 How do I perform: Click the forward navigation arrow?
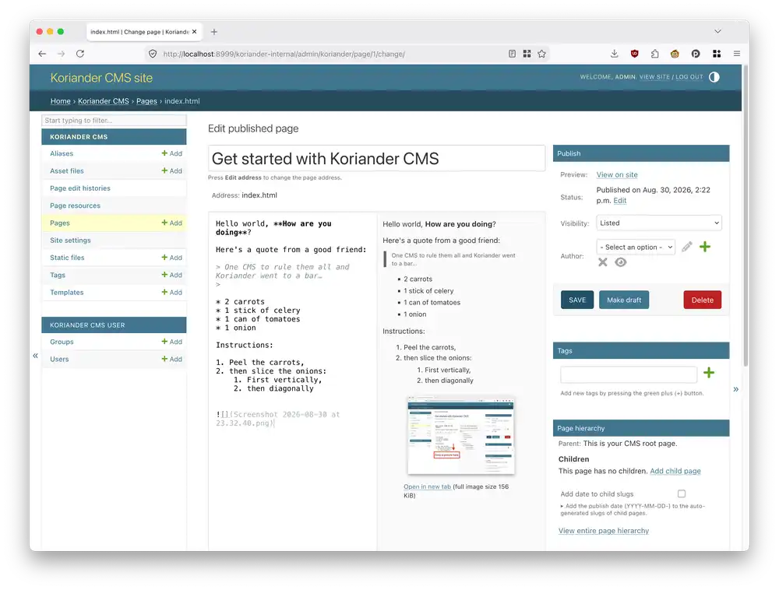pyautogui.click(x=61, y=54)
